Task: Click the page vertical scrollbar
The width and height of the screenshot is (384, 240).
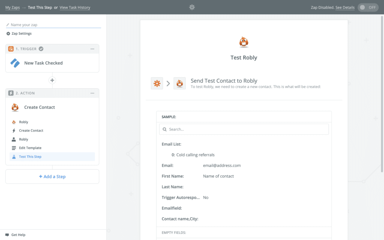Action: click(x=382, y=94)
